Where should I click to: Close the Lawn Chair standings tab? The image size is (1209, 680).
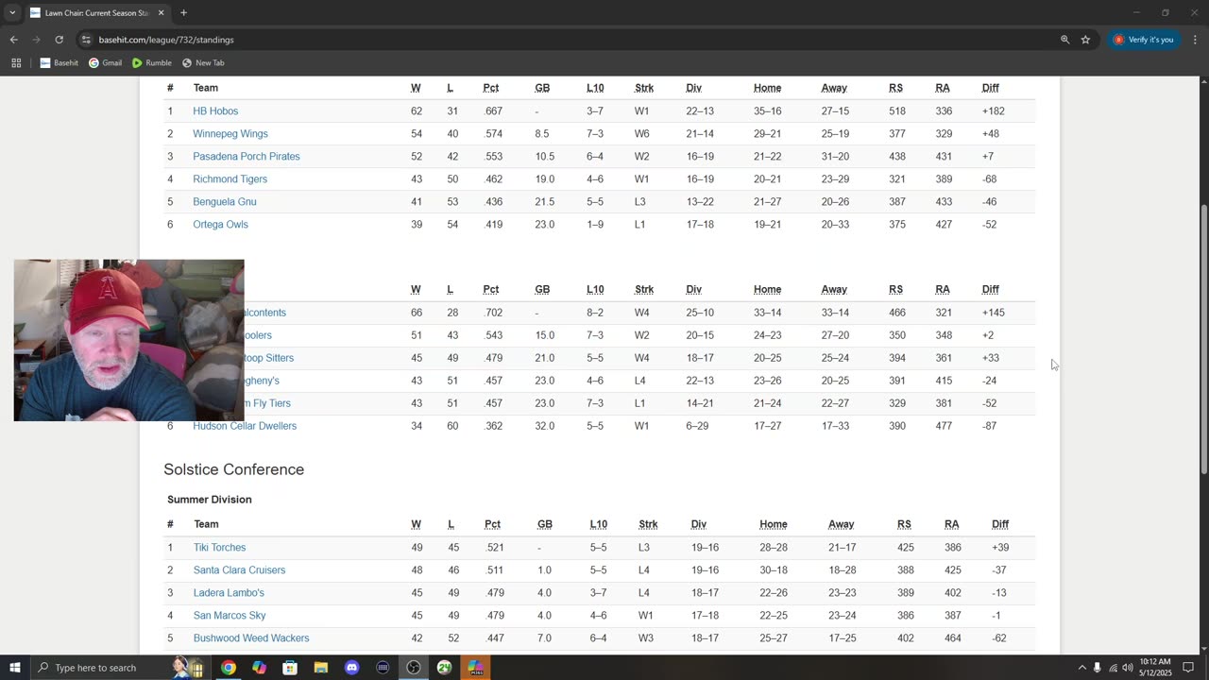(x=161, y=13)
